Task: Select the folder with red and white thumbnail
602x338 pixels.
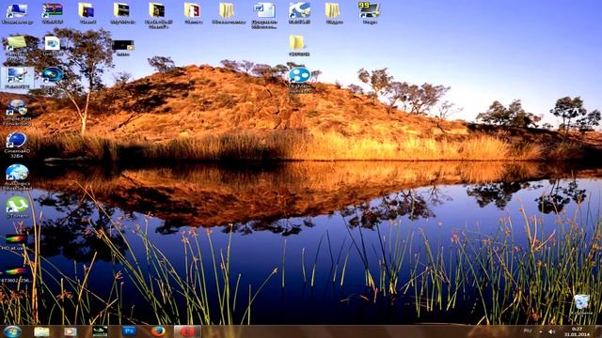Action: 193,13
